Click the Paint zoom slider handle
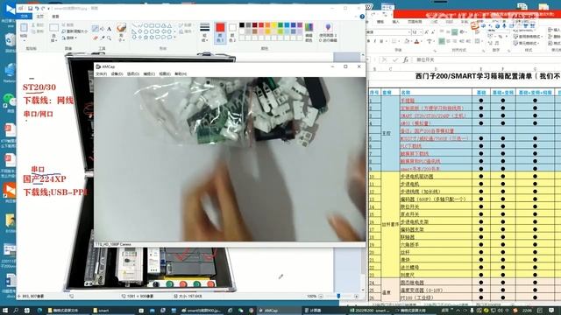Screen dimensions: 561x315 click(x=338, y=296)
